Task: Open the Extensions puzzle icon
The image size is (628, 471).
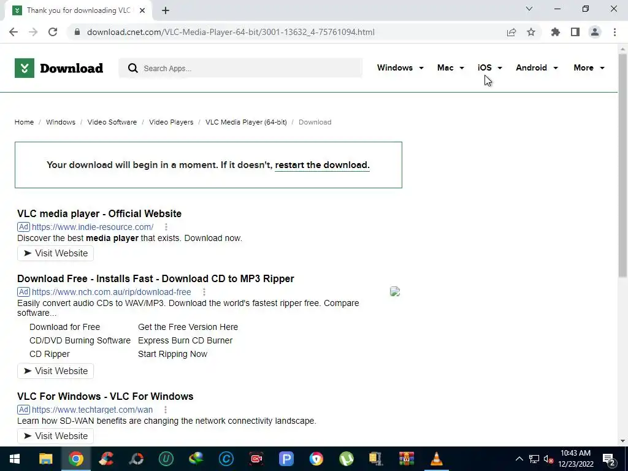Action: 556,32
